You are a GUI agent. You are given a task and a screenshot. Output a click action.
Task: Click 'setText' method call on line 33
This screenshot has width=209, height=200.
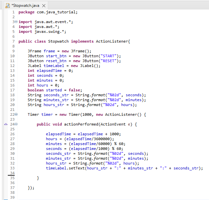pyautogui.click(x=77, y=168)
